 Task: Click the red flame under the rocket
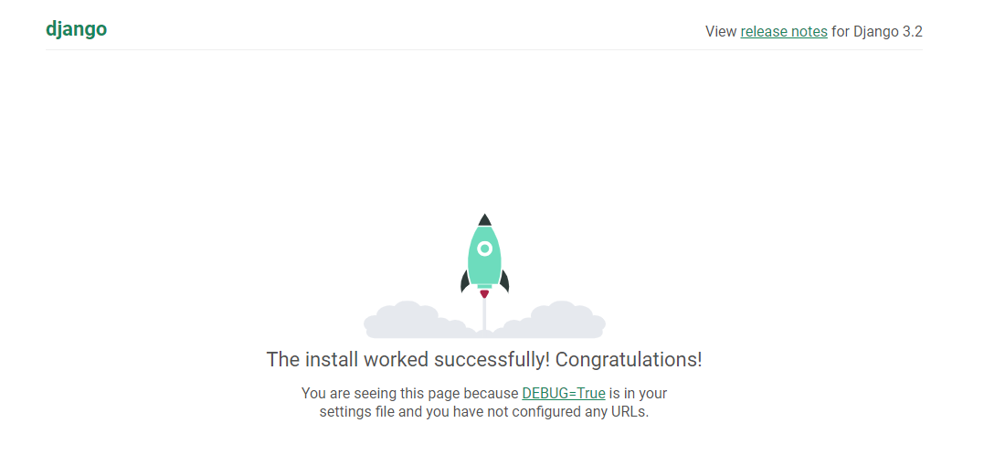[484, 293]
